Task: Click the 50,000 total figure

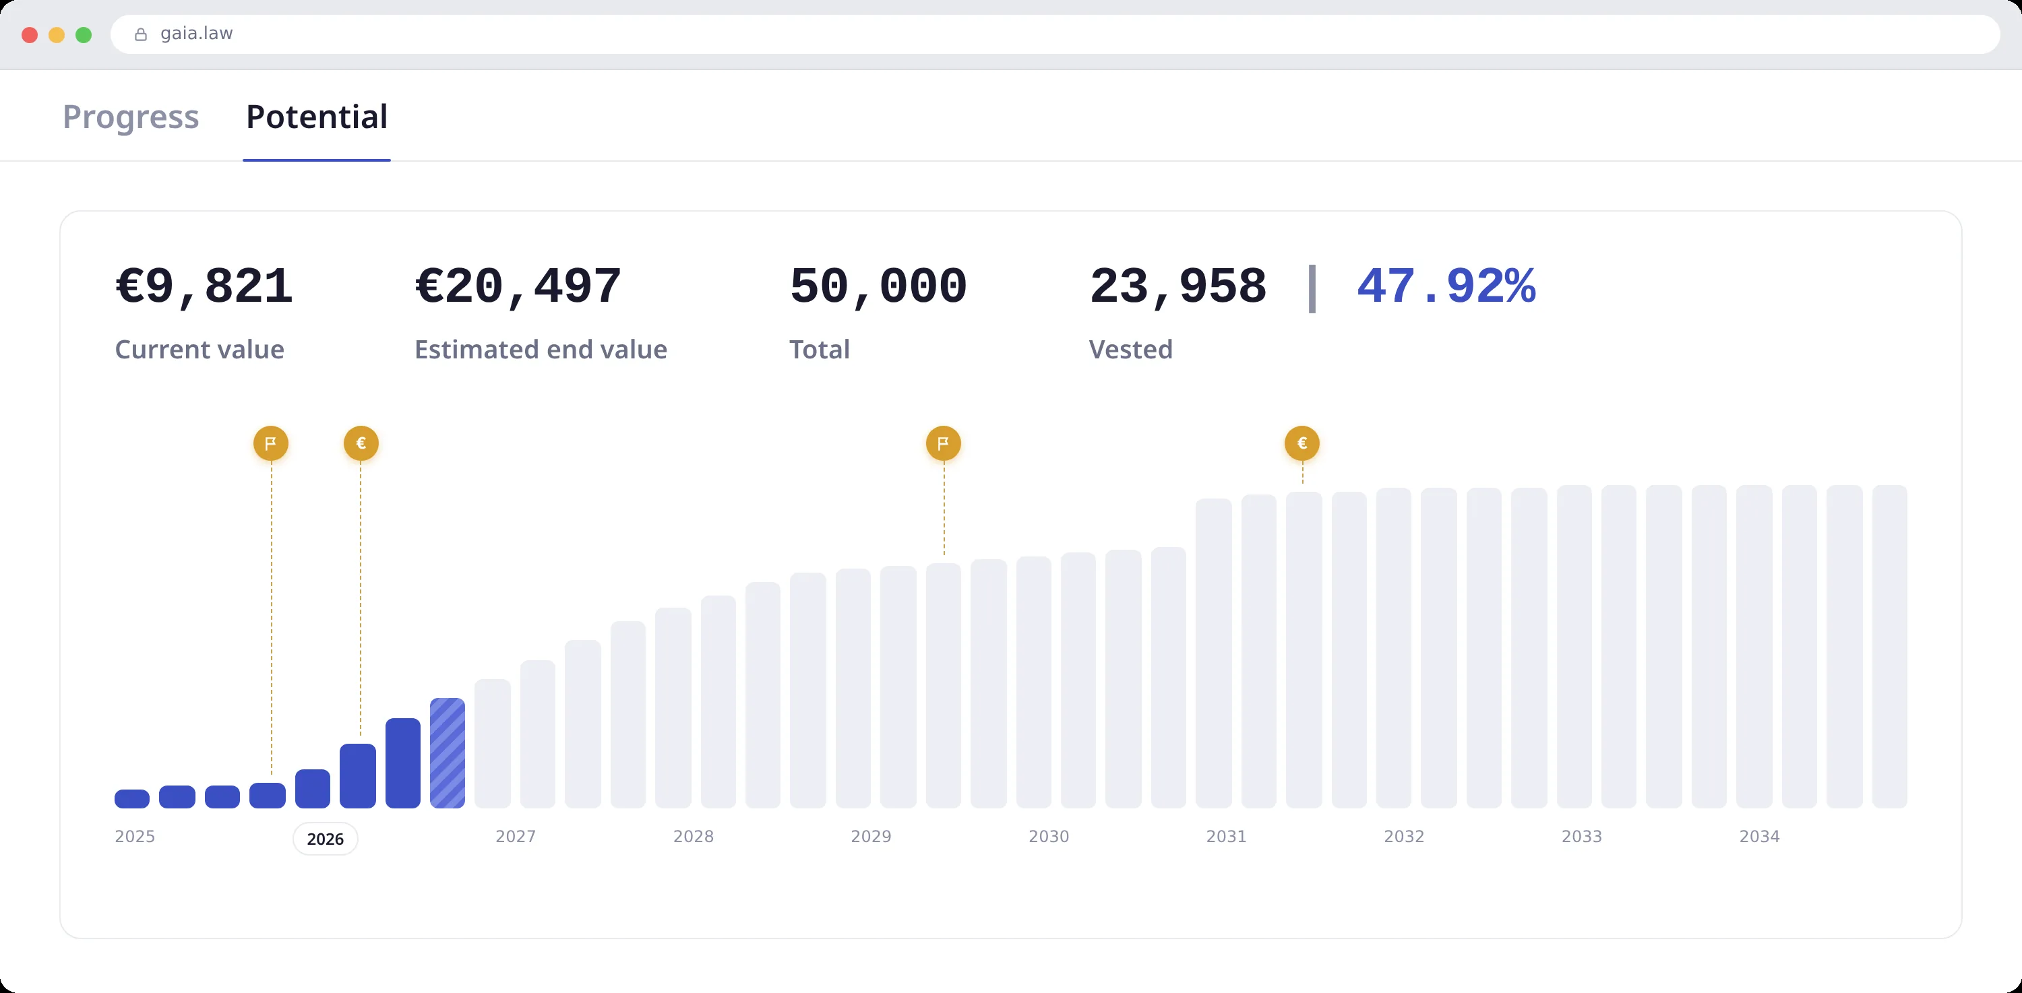Action: pos(878,286)
